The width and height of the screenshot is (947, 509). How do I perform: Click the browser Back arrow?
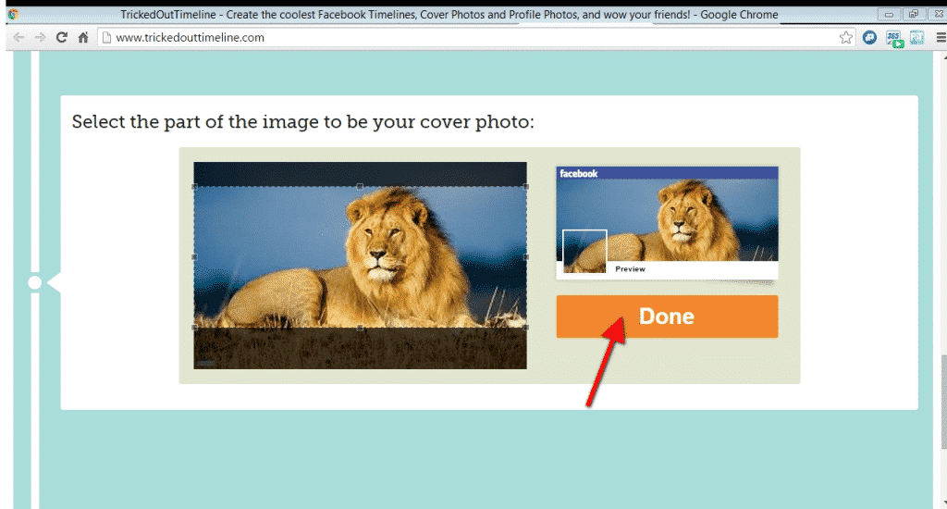point(18,37)
